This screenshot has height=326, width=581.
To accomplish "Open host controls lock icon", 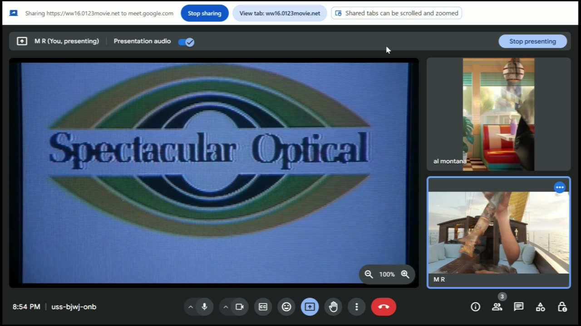I will click(x=562, y=307).
